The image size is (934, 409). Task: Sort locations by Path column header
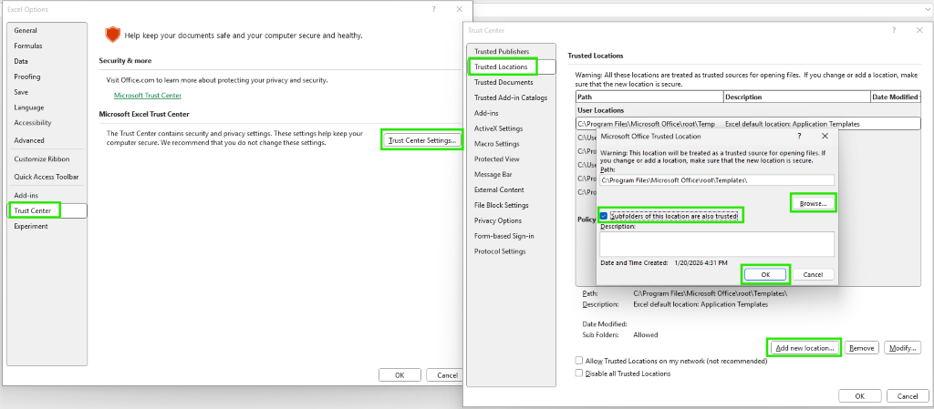coord(649,97)
